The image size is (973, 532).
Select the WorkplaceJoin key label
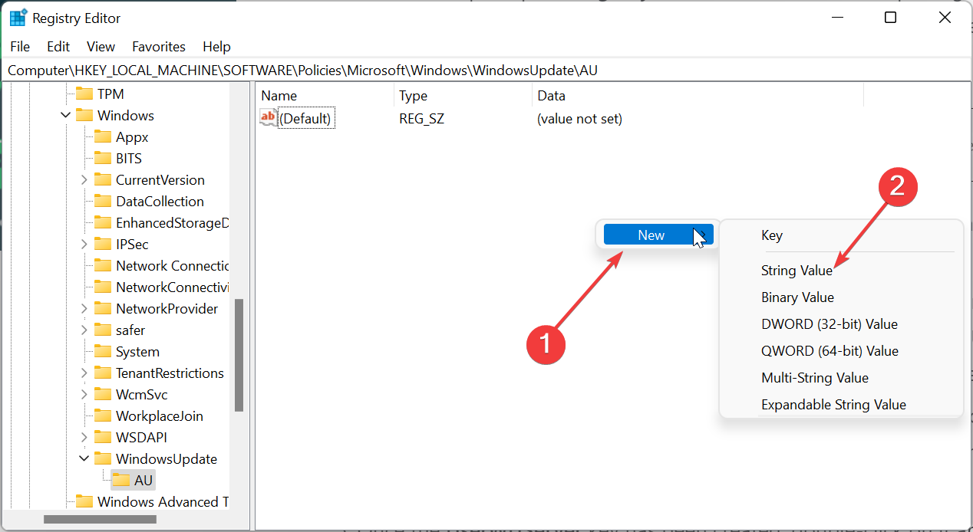160,416
